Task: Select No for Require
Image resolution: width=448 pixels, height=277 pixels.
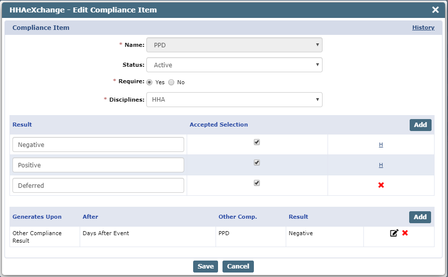Action: pyautogui.click(x=171, y=82)
